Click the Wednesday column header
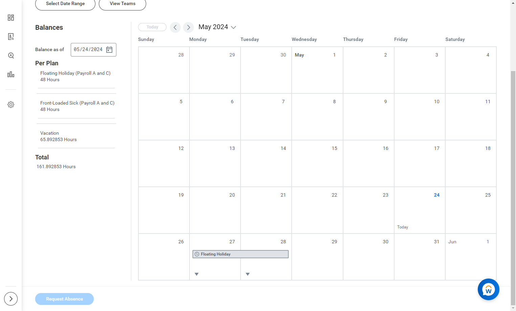 click(304, 39)
